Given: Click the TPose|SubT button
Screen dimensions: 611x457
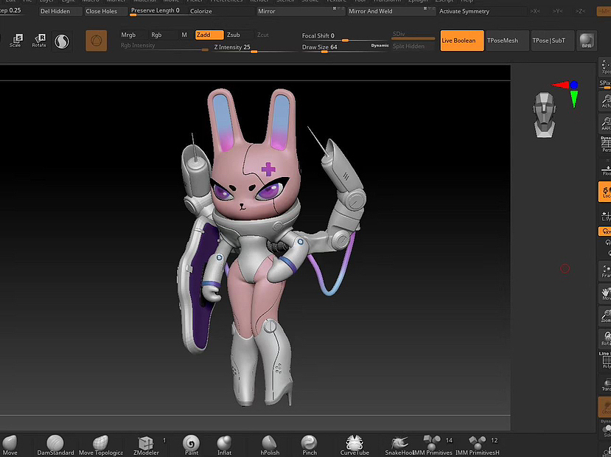Looking at the screenshot, I should pyautogui.click(x=553, y=41).
